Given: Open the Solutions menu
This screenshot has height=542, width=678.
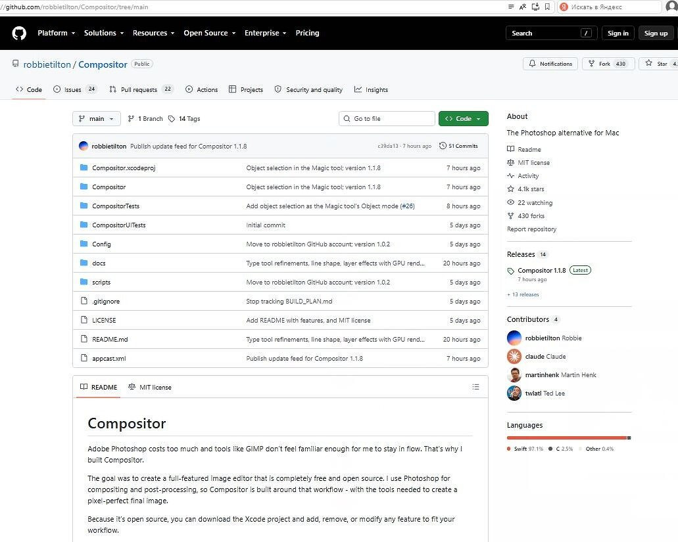Looking at the screenshot, I should (104, 34).
